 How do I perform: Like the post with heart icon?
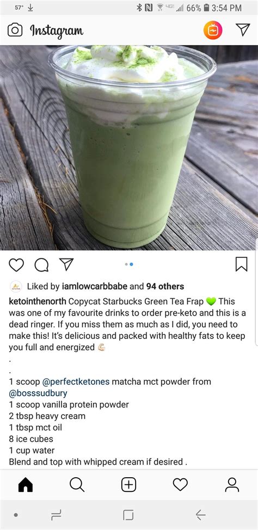(16, 264)
